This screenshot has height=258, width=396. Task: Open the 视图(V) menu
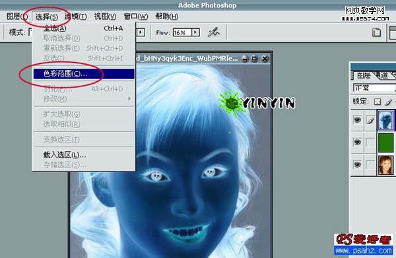pos(105,16)
